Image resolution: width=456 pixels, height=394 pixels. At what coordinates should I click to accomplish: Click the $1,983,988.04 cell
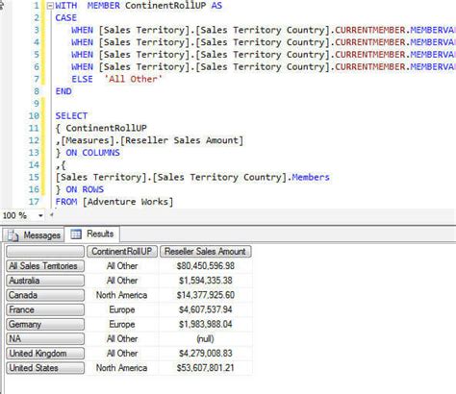[x=206, y=324]
